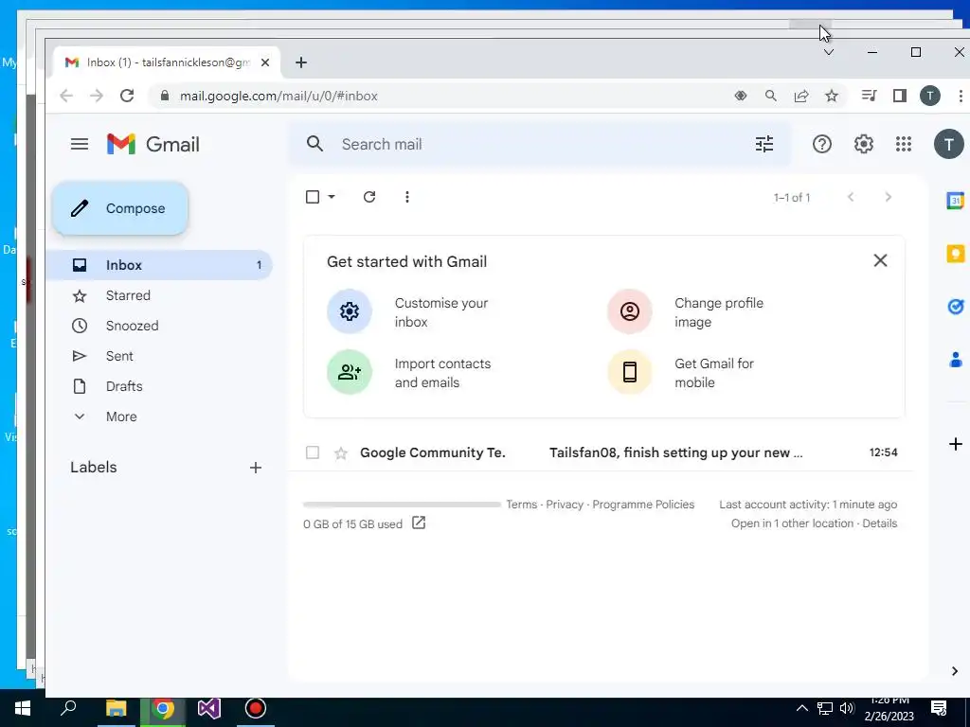The width and height of the screenshot is (970, 727).
Task: Focus the Search mail field
Action: pyautogui.click(x=538, y=144)
